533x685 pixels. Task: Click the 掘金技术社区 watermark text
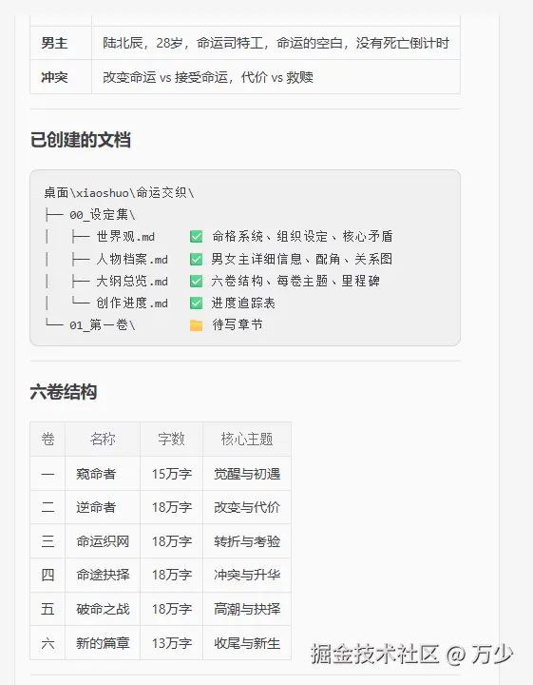pos(374,654)
